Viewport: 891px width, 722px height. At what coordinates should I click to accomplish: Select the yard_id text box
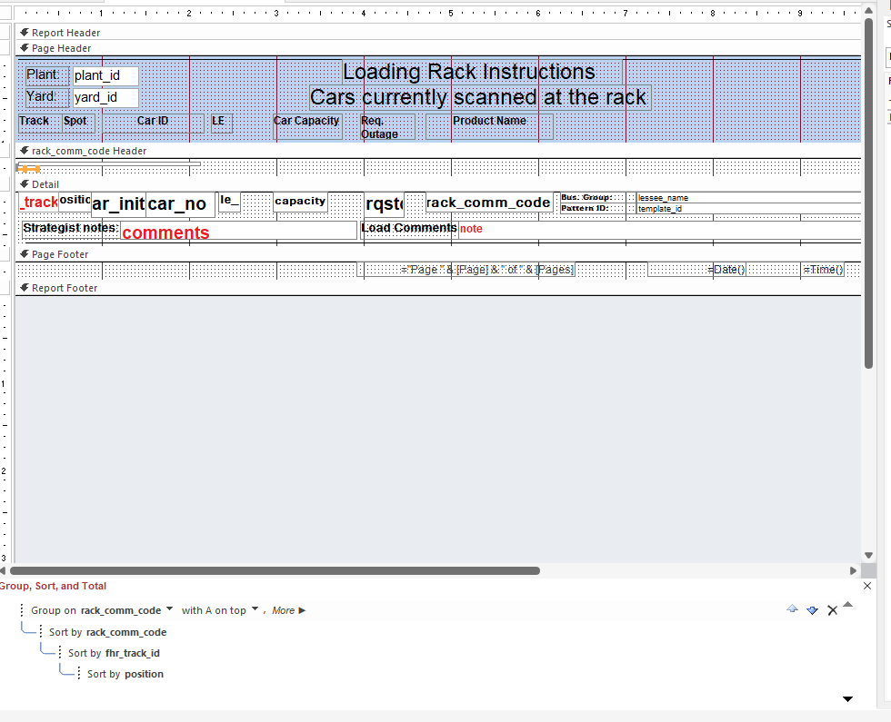[105, 97]
